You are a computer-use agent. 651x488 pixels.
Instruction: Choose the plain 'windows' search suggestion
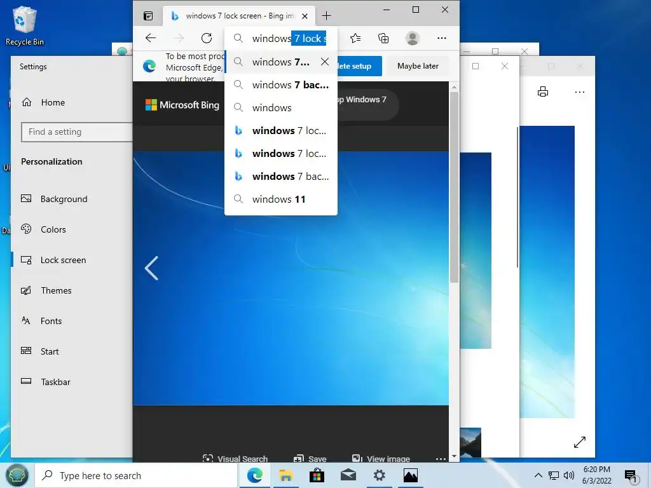[281, 107]
